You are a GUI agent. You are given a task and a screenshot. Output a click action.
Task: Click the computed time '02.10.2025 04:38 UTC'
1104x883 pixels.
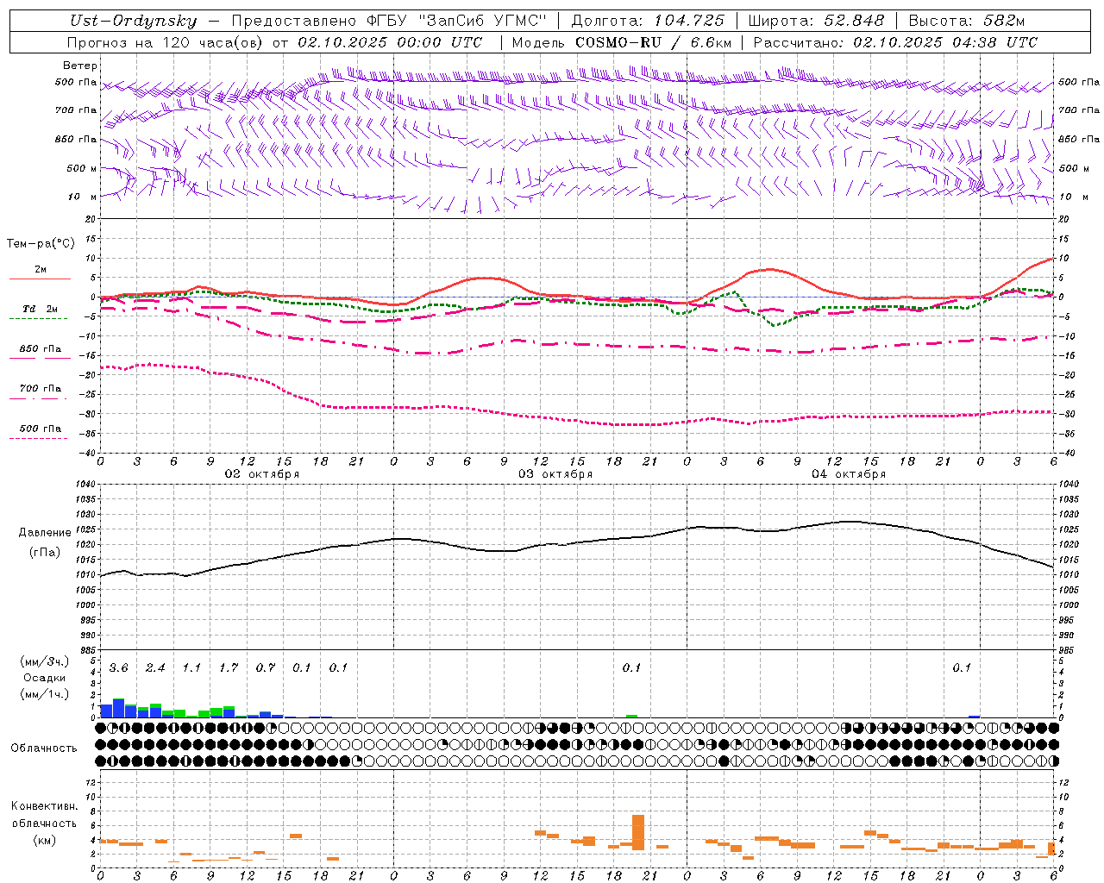click(945, 42)
